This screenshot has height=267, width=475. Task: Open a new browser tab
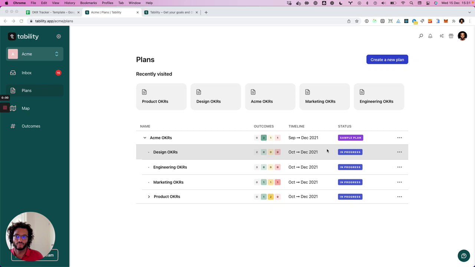206,12
